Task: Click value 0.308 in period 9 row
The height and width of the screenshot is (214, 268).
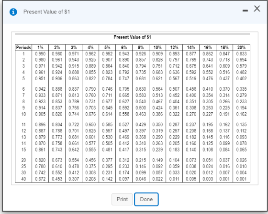Action: pyautogui.click(x=191, y=108)
